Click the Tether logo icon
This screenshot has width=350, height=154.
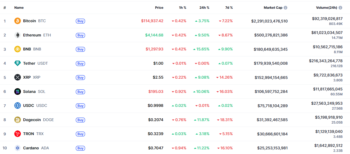(18, 63)
